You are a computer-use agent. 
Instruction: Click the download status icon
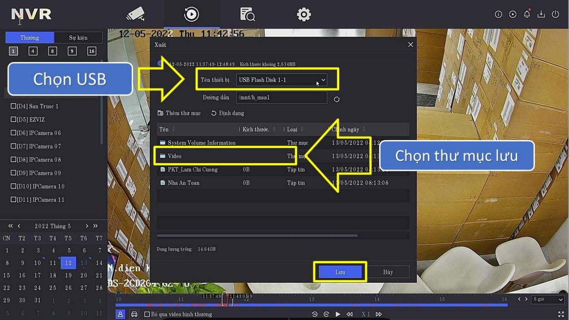[541, 15]
